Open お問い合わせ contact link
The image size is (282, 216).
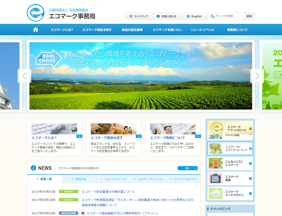pyautogui.click(x=166, y=16)
